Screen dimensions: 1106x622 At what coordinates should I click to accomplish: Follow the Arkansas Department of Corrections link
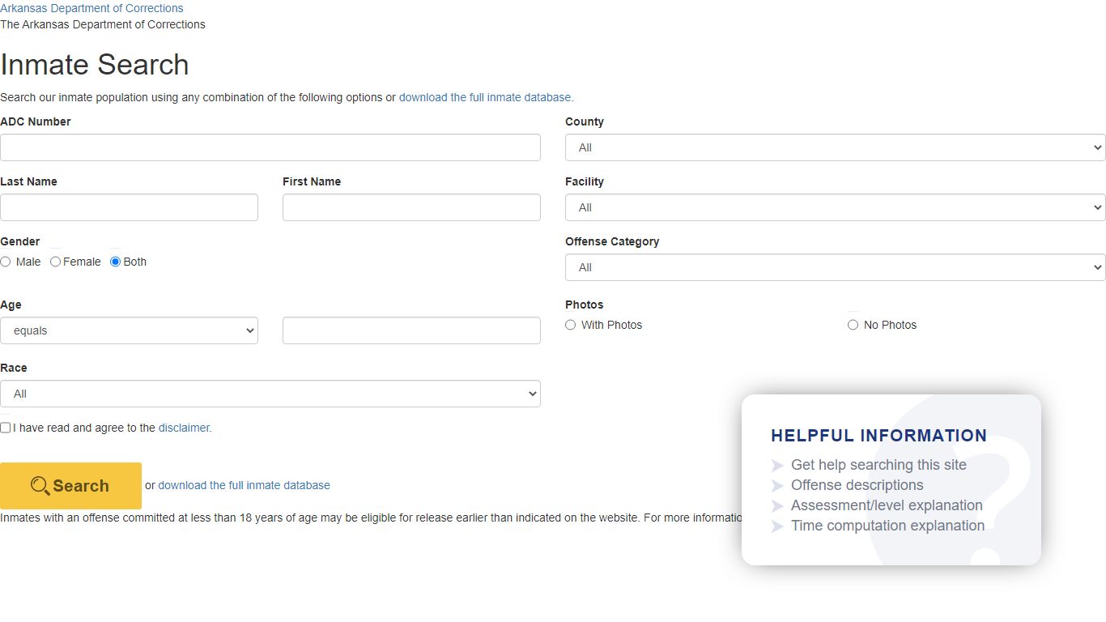tap(91, 8)
